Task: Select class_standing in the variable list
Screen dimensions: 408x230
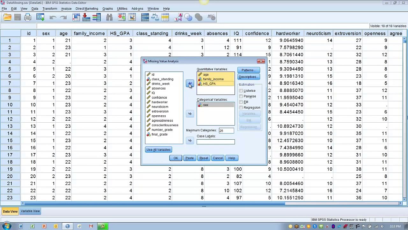Action: click(162, 79)
